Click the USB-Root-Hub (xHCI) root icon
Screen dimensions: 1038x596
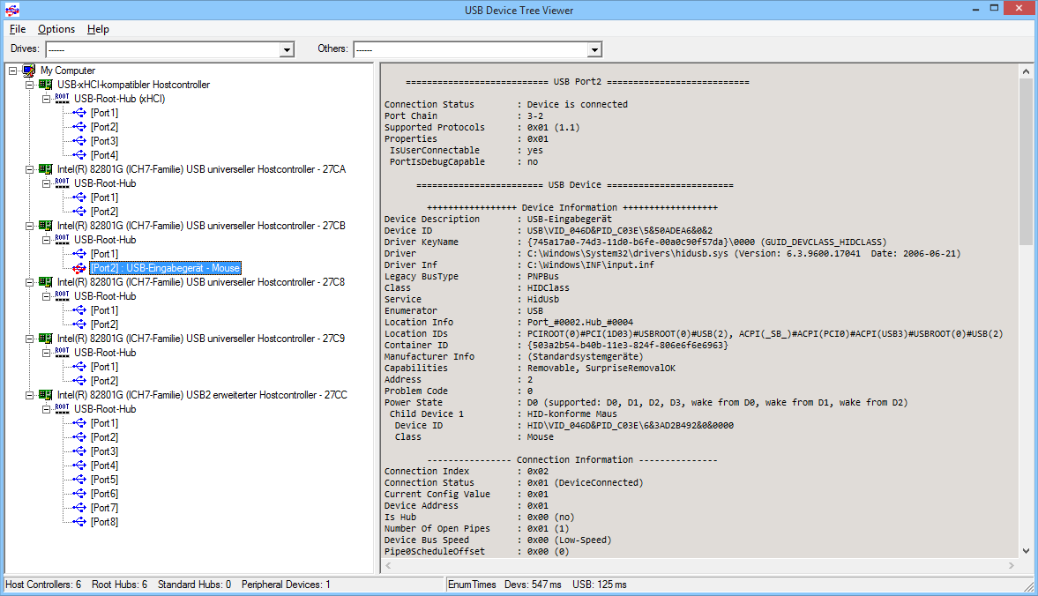tap(62, 99)
